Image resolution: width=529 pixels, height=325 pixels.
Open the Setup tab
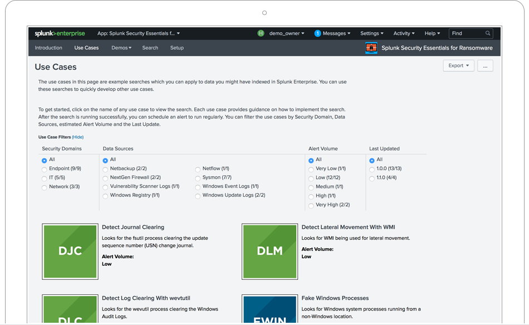(177, 48)
